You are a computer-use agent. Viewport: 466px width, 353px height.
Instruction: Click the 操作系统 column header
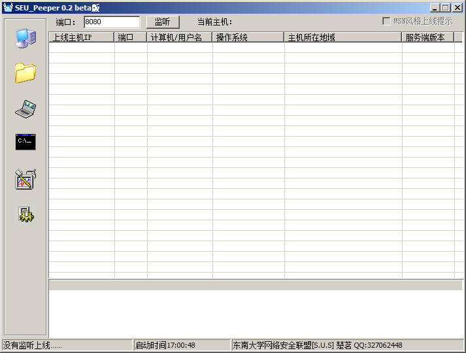(248, 37)
